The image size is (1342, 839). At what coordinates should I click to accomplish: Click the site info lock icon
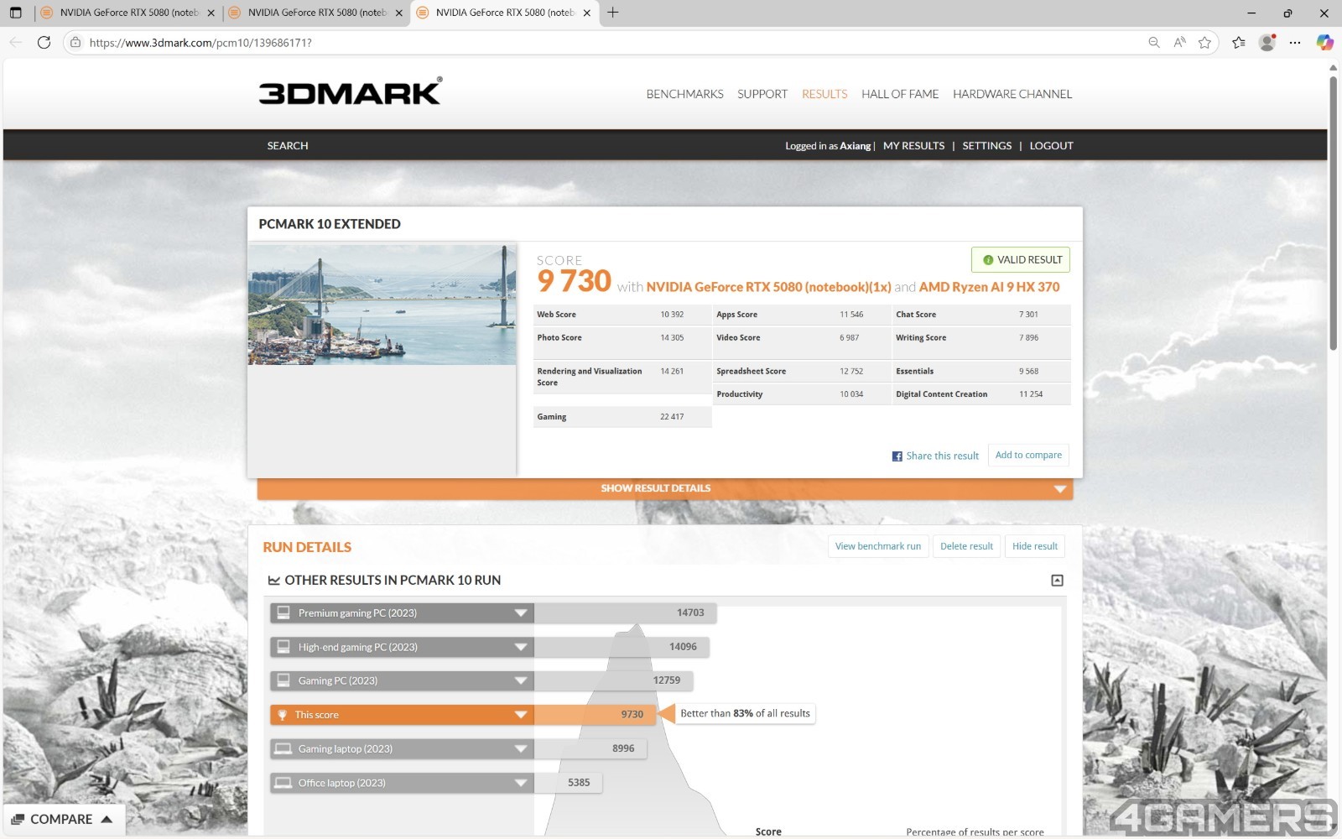pyautogui.click(x=75, y=42)
